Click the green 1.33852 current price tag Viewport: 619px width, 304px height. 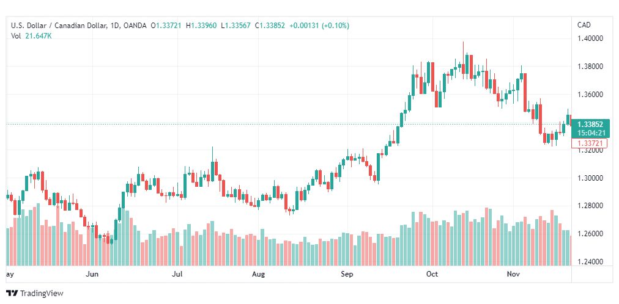(590, 124)
